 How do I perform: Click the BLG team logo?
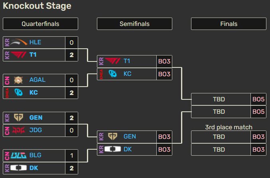(x=19, y=155)
